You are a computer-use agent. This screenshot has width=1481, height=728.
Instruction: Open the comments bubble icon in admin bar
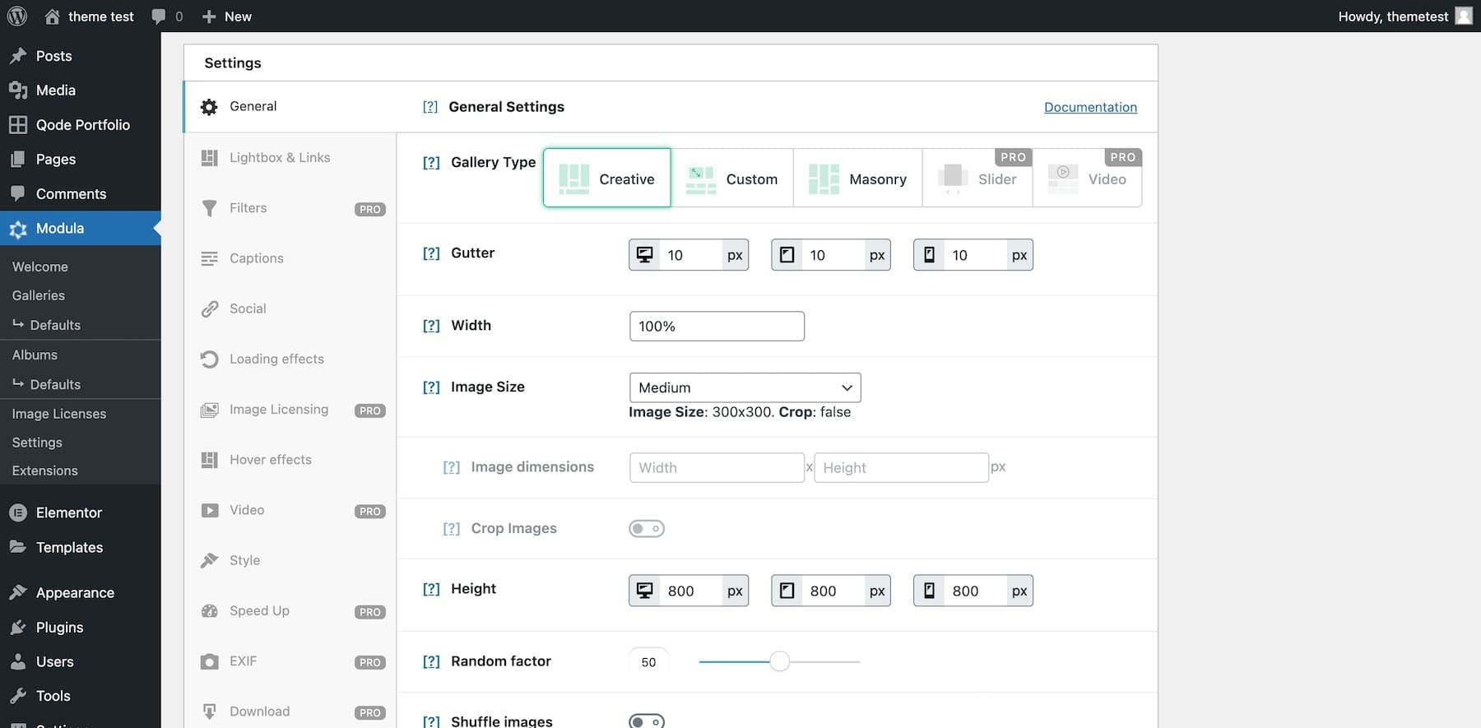tap(159, 16)
